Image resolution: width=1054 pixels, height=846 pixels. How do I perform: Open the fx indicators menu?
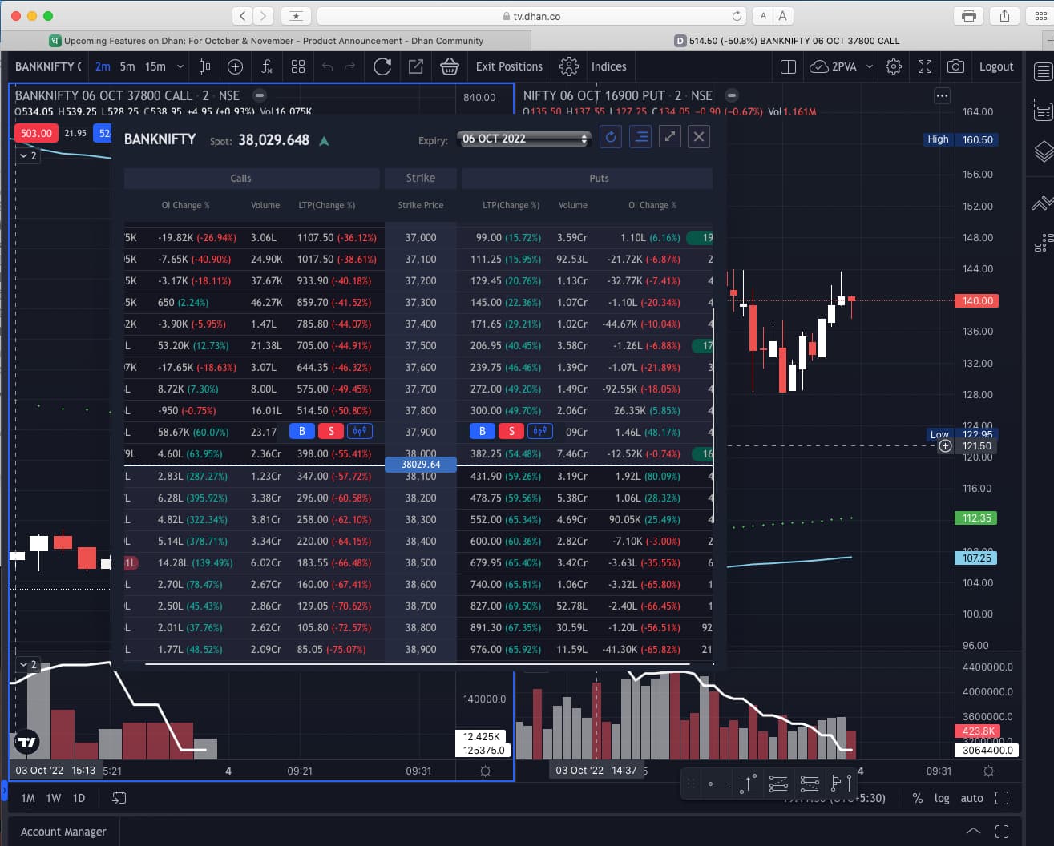pos(267,66)
